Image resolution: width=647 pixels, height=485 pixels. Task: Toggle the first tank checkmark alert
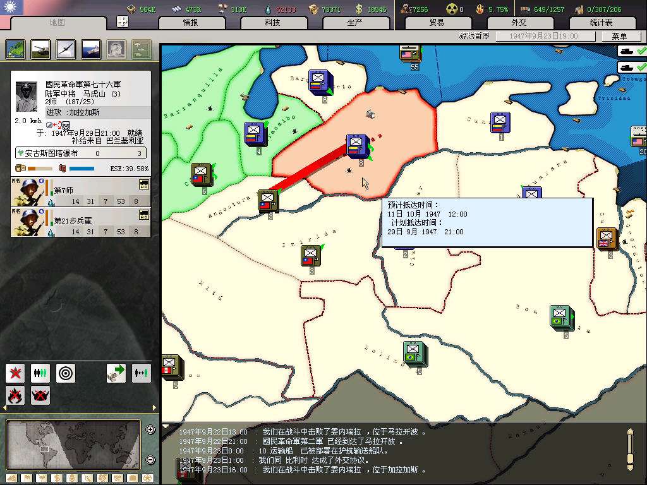[632, 51]
